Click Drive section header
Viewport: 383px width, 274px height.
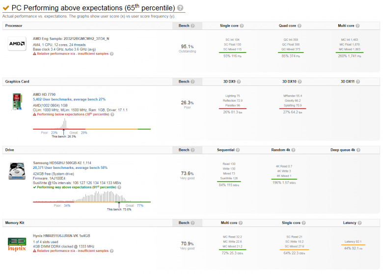coord(9,150)
